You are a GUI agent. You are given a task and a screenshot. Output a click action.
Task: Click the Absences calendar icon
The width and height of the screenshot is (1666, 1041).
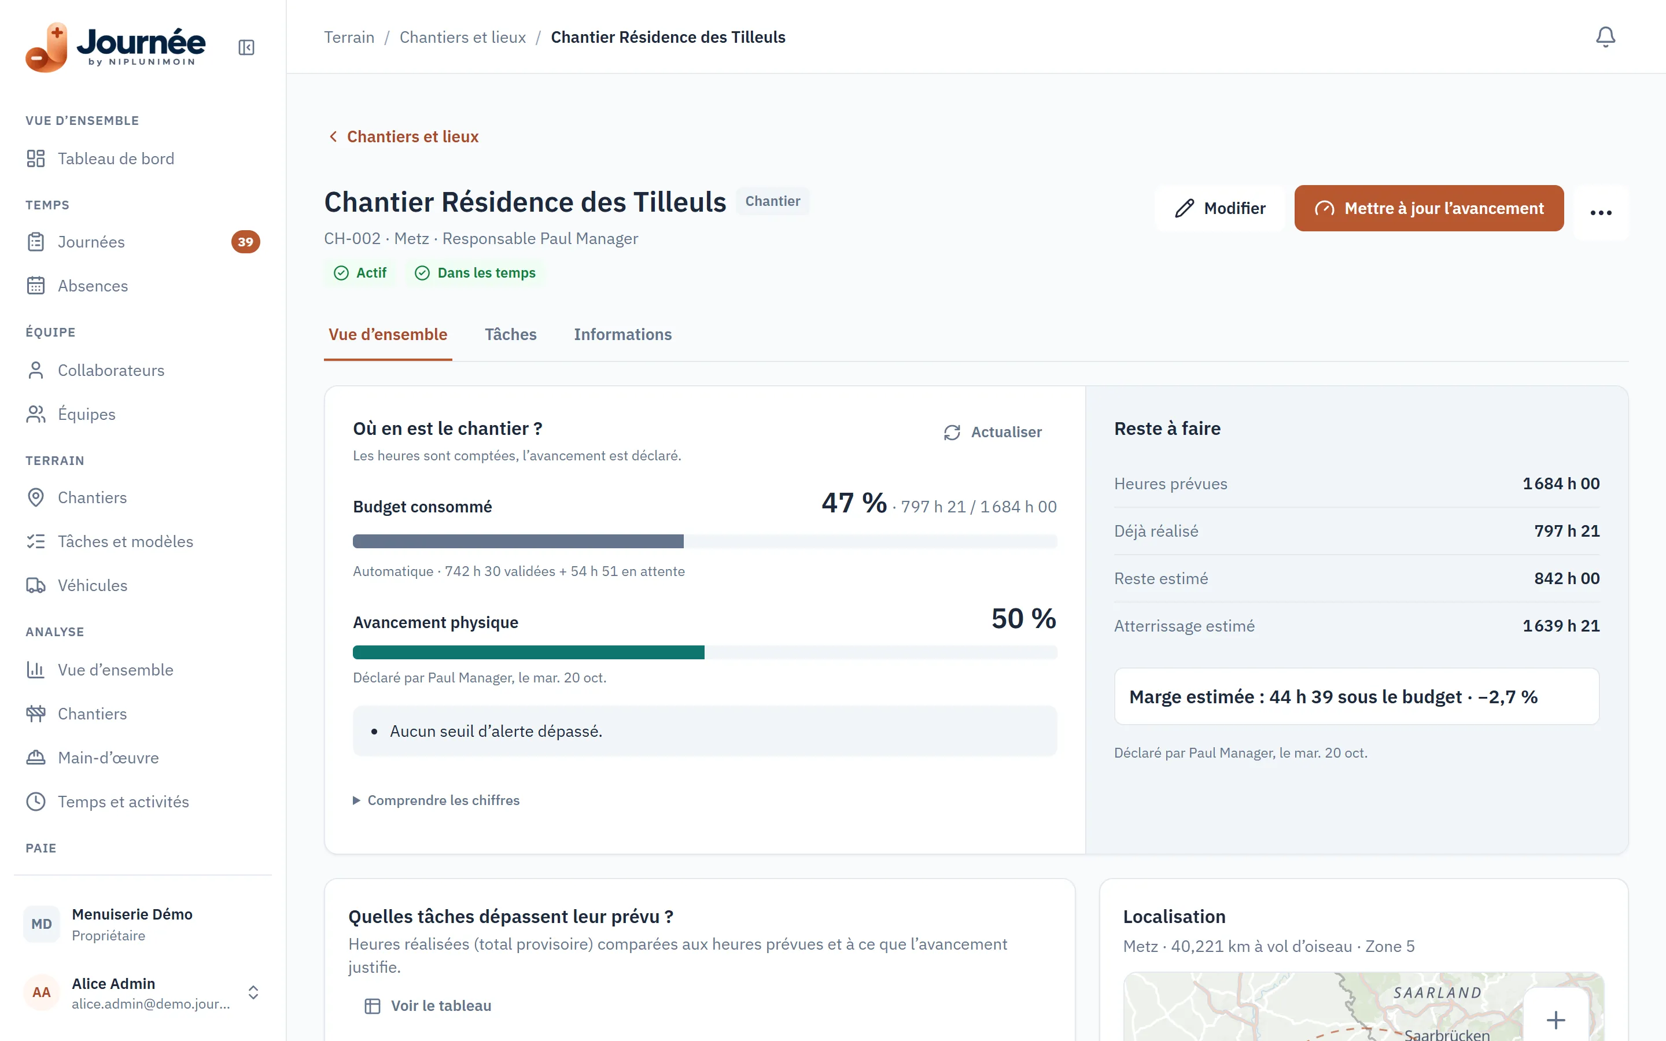coord(36,286)
